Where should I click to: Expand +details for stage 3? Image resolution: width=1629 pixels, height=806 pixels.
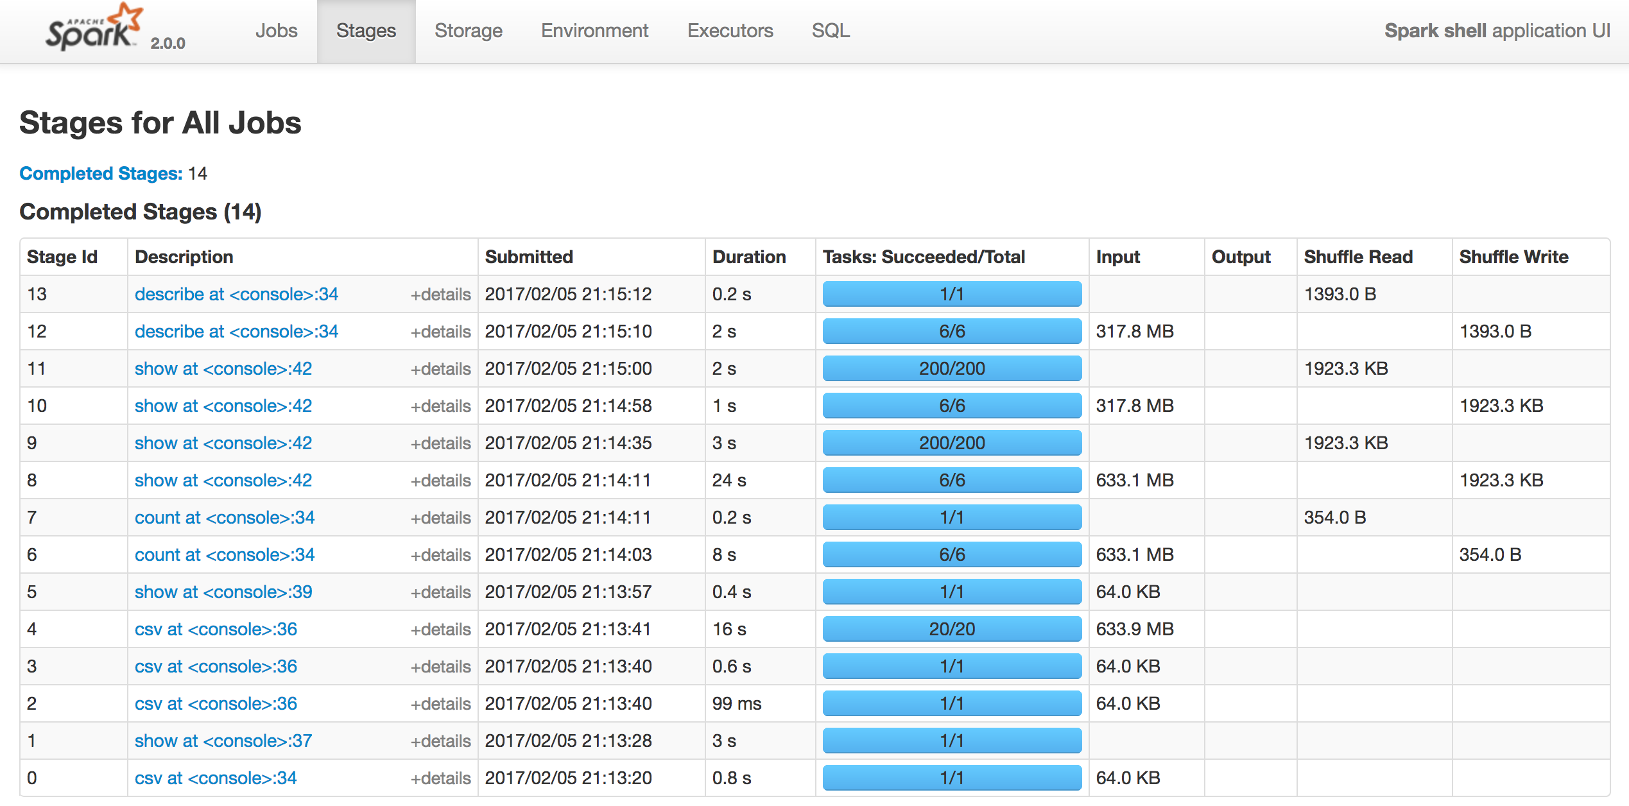point(441,667)
